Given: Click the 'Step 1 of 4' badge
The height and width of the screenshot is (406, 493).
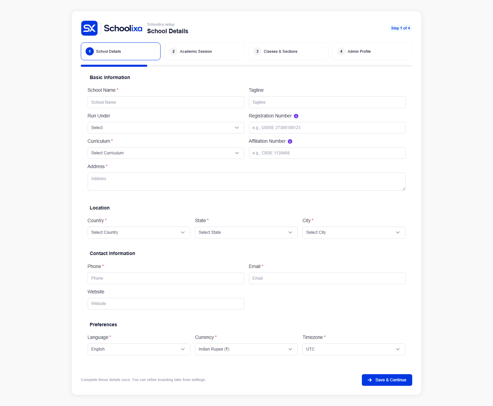Looking at the screenshot, I should tap(401, 28).
